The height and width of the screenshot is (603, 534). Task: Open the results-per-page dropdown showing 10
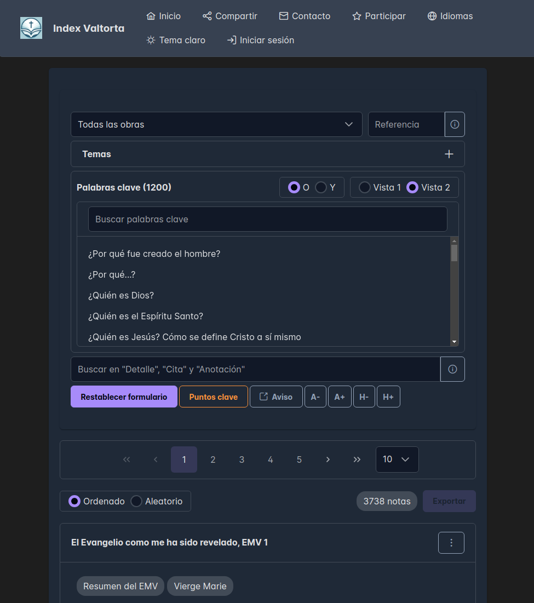(397, 460)
